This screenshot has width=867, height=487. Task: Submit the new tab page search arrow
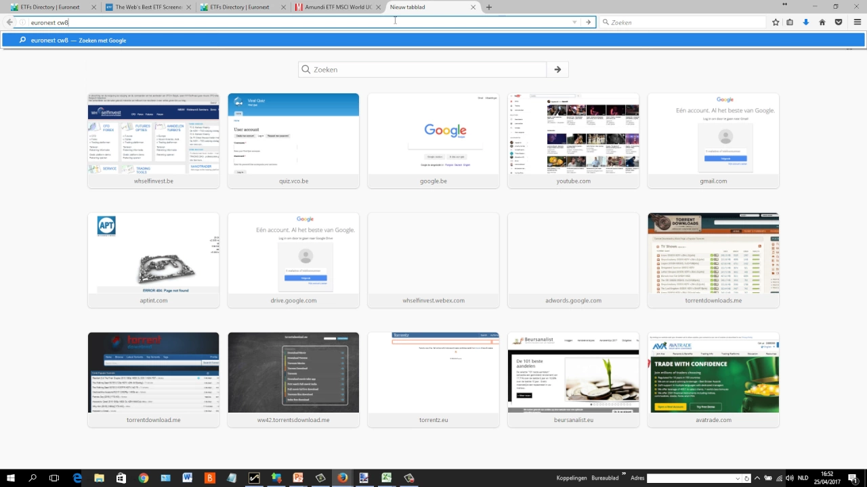pyautogui.click(x=557, y=70)
